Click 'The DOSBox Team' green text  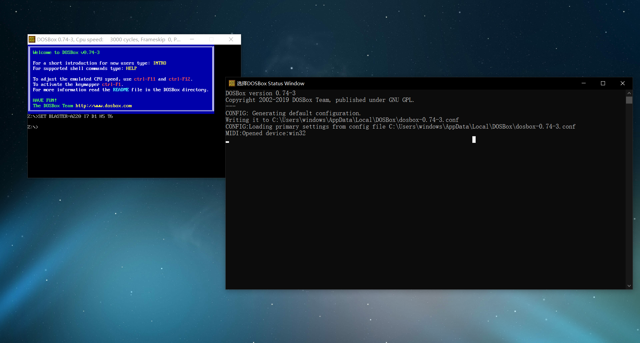click(53, 106)
